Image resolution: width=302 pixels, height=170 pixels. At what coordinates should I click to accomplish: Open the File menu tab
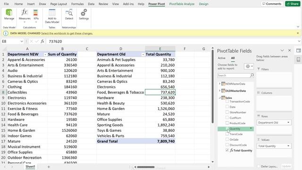[x=6, y=4]
